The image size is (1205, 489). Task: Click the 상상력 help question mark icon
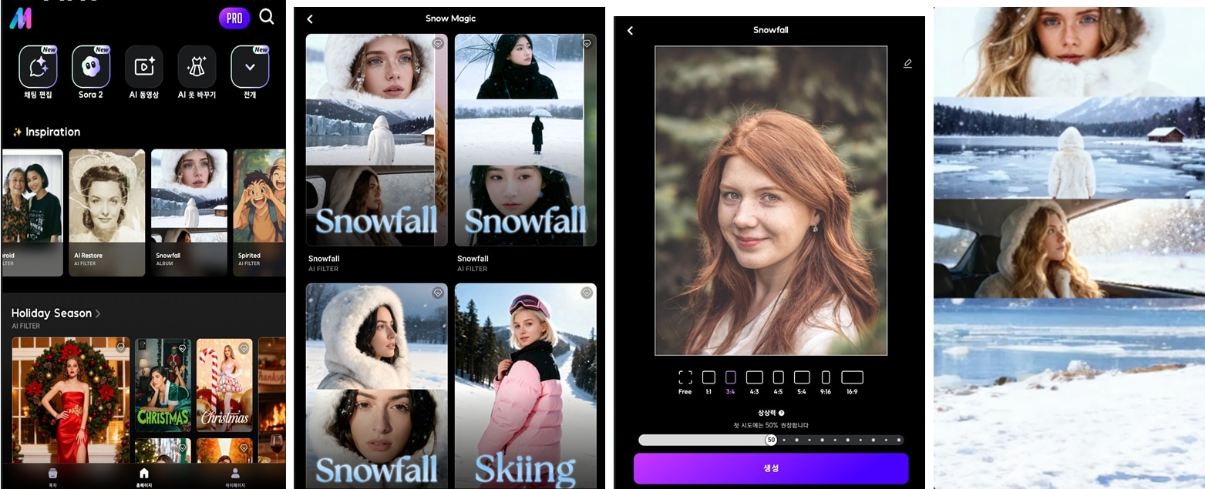782,414
